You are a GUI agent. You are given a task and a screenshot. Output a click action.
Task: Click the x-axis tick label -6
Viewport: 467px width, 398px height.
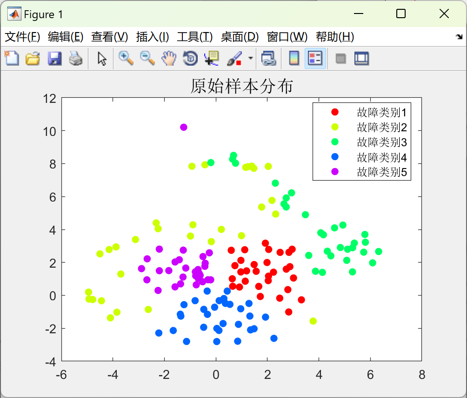point(61,375)
